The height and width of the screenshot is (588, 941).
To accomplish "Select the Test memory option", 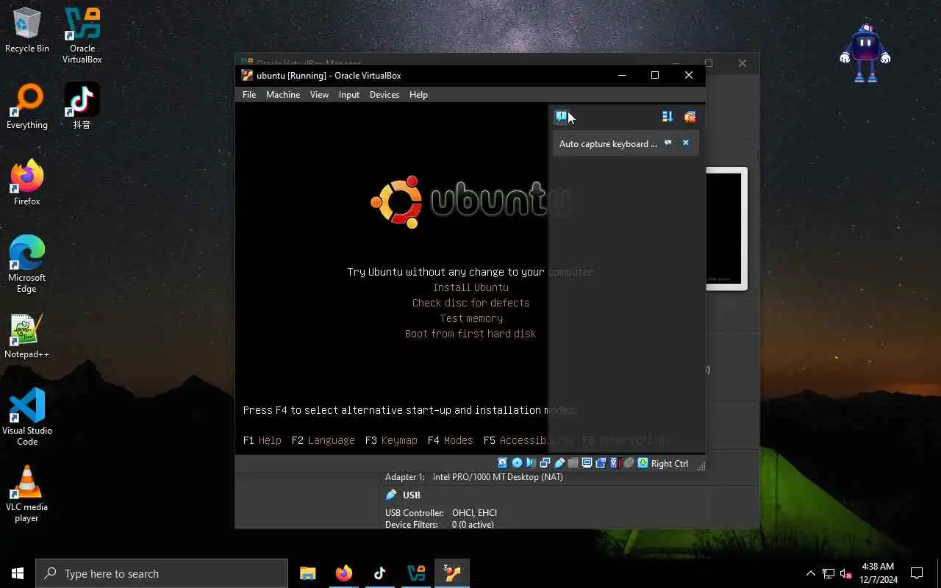I will click(471, 318).
